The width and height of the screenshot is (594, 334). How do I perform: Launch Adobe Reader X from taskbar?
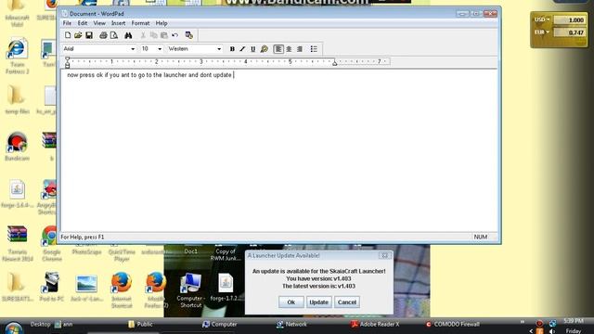375,324
